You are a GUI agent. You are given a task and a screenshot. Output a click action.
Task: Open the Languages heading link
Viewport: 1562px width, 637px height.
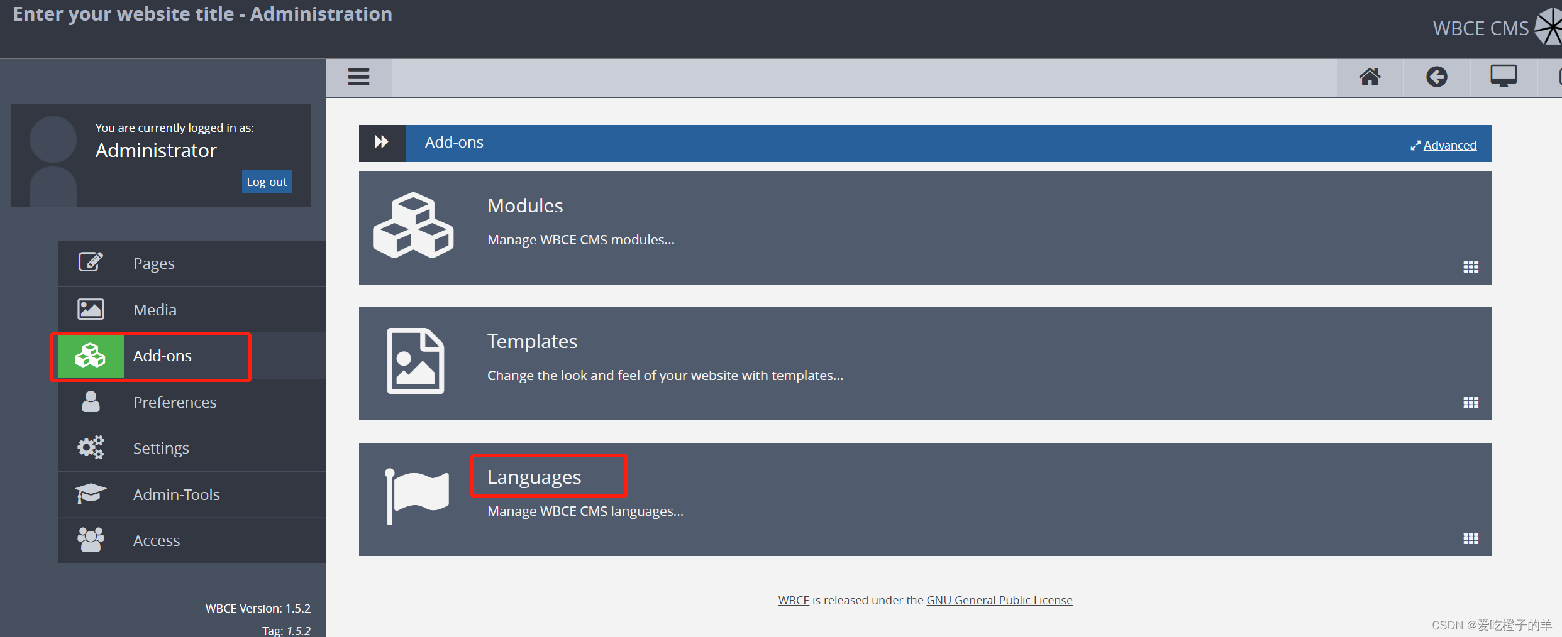tap(535, 477)
